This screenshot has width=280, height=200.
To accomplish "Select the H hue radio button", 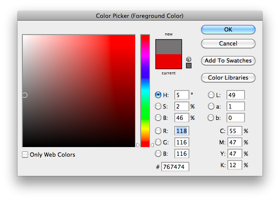I will point(158,95).
